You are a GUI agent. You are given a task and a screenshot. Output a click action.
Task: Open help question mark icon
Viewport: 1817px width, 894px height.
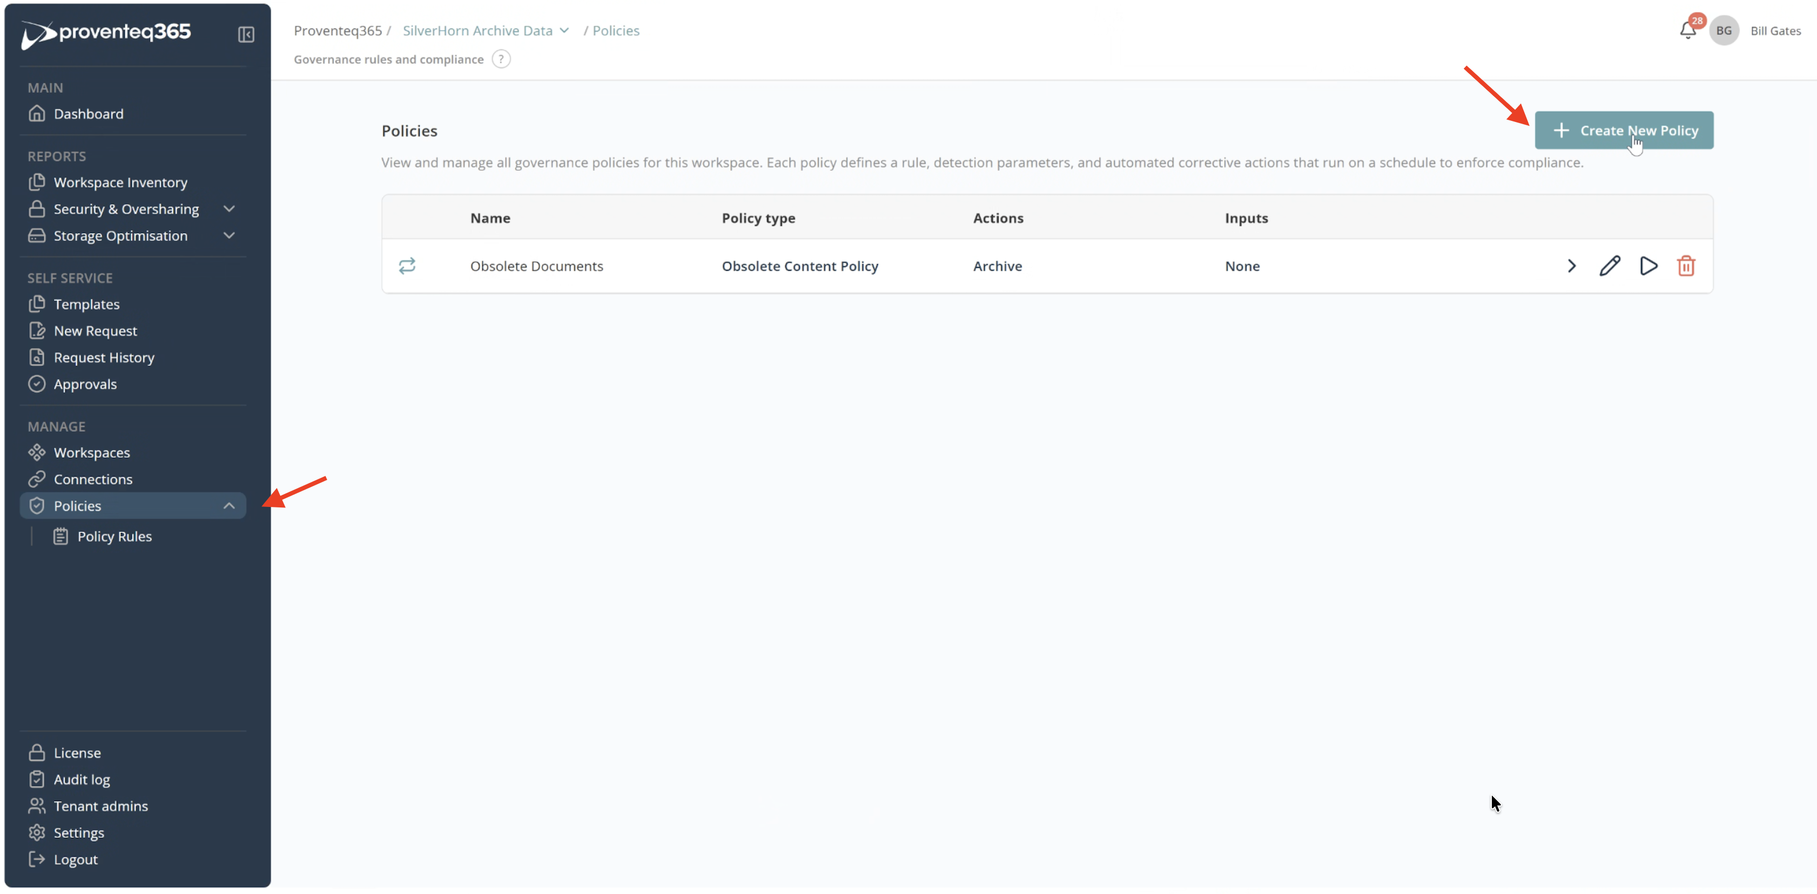tap(501, 59)
